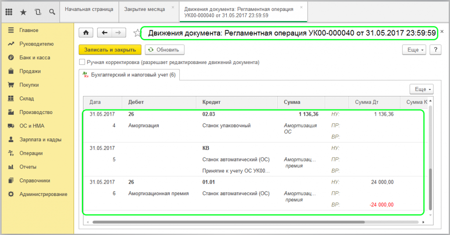Add document to favorites with star outline
Screen dimensions: 450x235
click(x=137, y=33)
